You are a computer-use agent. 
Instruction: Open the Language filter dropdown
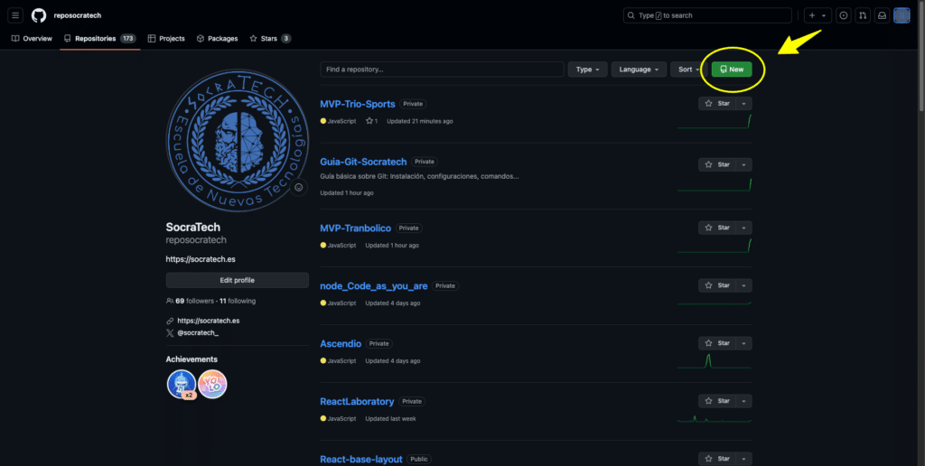coord(639,69)
